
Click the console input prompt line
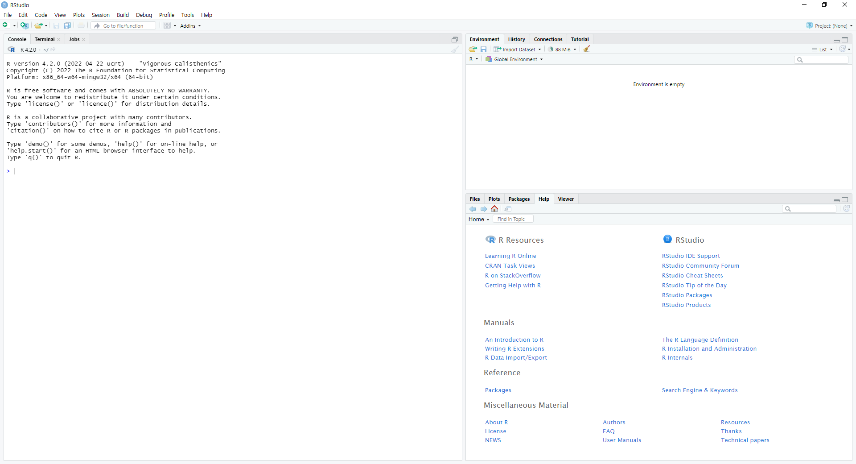[x=233, y=171]
